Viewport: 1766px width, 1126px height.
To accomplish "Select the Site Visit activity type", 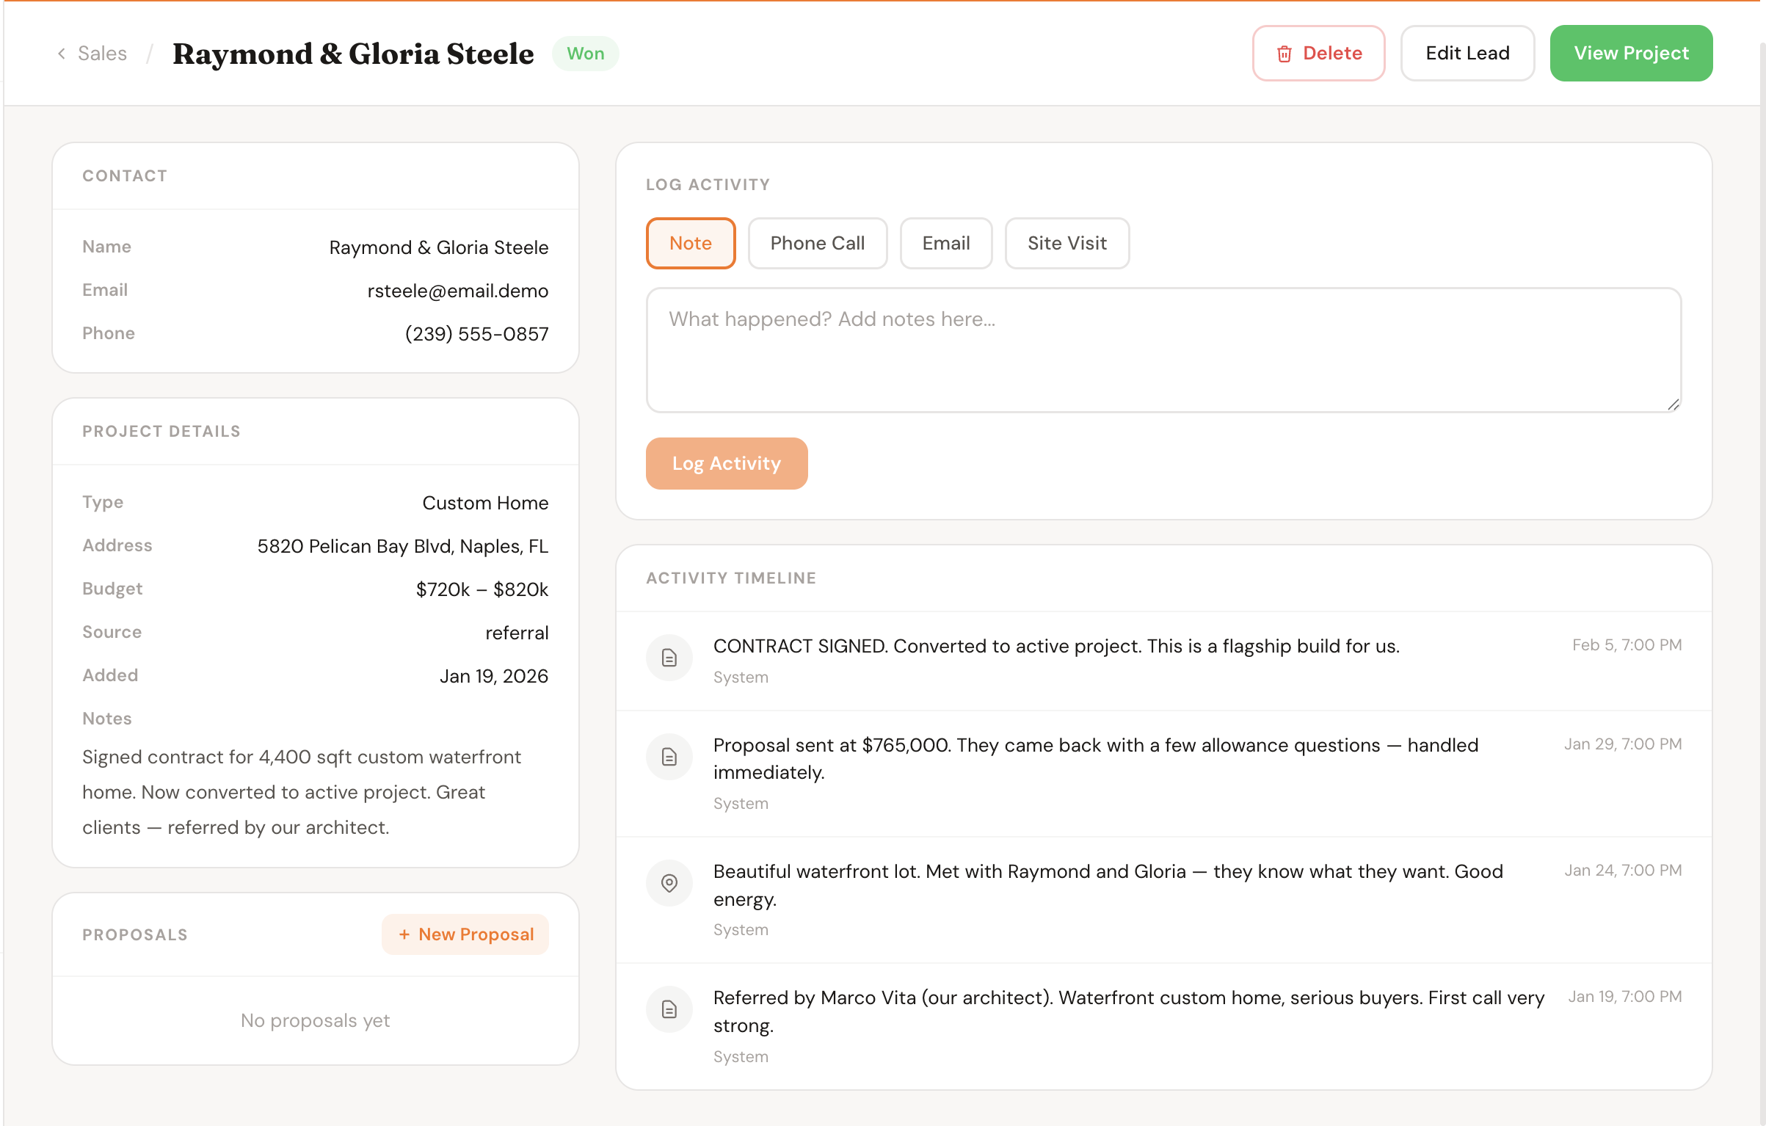I will [1066, 243].
